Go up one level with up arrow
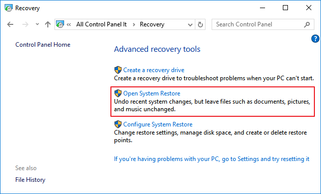This screenshot has height=194, width=321. 48,24
